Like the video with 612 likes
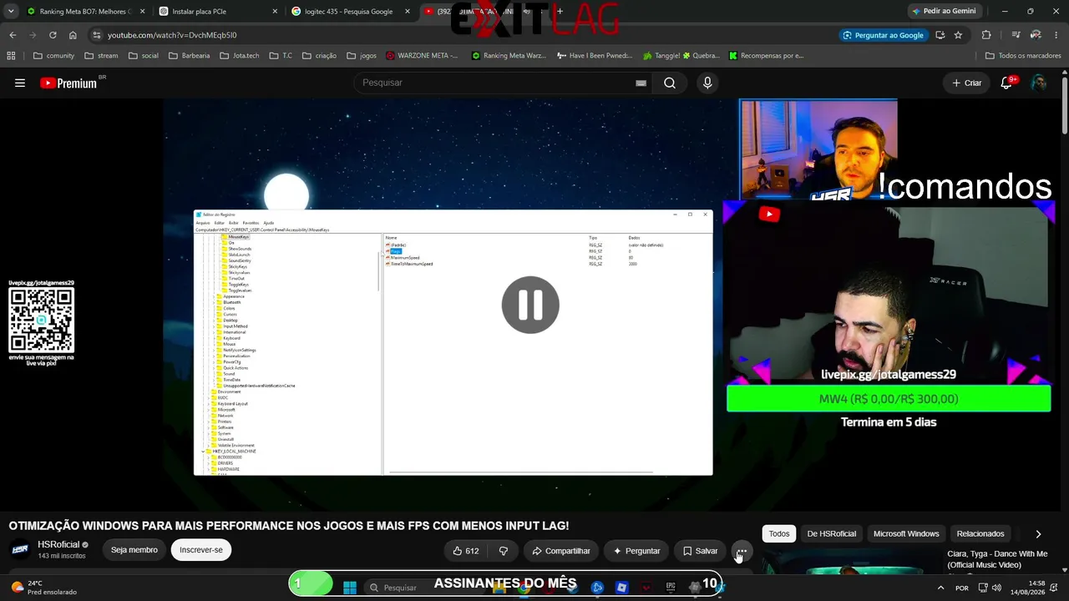 point(465,551)
